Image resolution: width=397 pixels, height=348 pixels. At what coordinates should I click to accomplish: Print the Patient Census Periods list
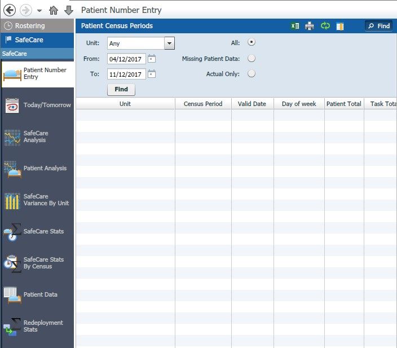pyautogui.click(x=310, y=26)
